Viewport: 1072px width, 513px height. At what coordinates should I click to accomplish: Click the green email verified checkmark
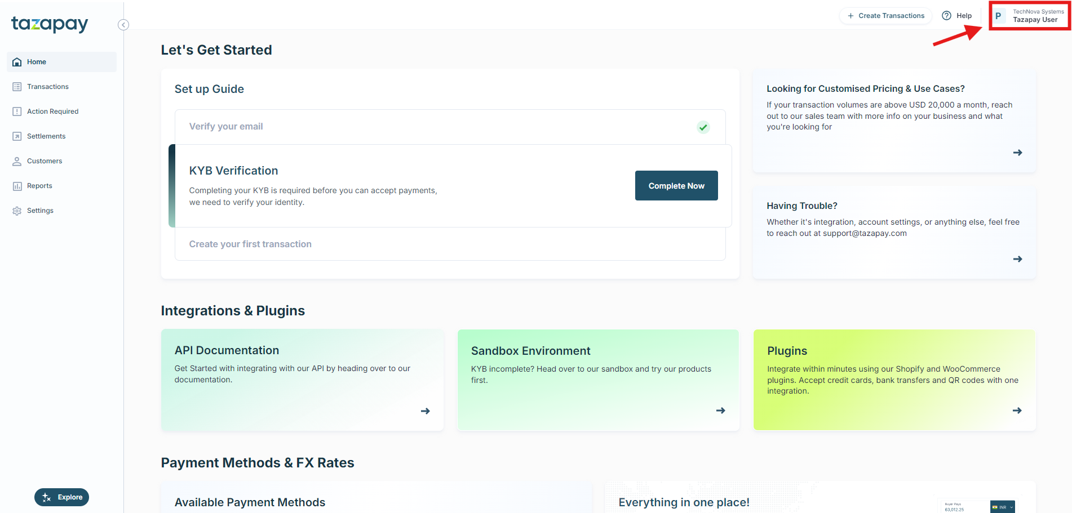703,127
